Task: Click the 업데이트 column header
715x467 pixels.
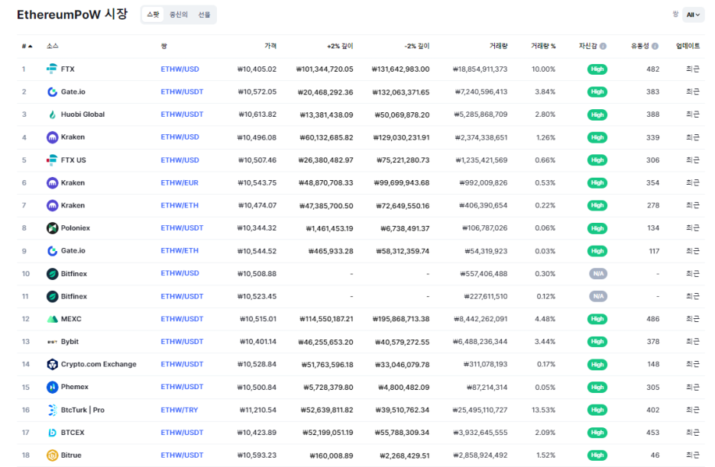Action: (687, 46)
